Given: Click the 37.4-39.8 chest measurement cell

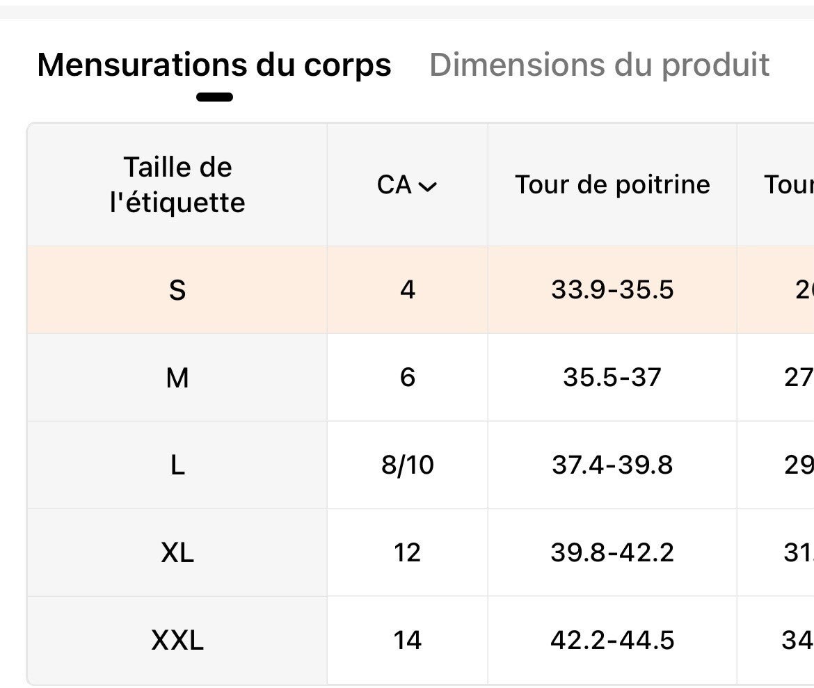Looking at the screenshot, I should (x=612, y=465).
